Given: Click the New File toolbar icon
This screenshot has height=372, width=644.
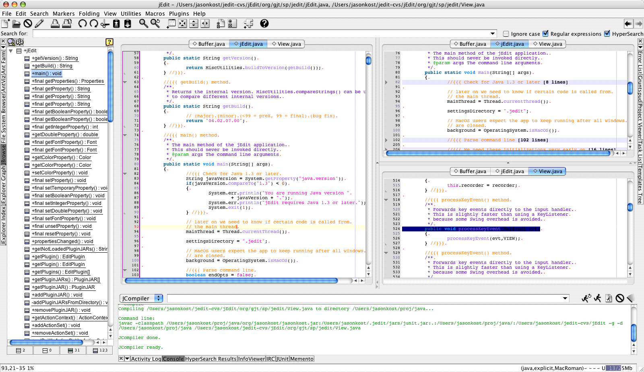Looking at the screenshot, I should coord(5,24).
